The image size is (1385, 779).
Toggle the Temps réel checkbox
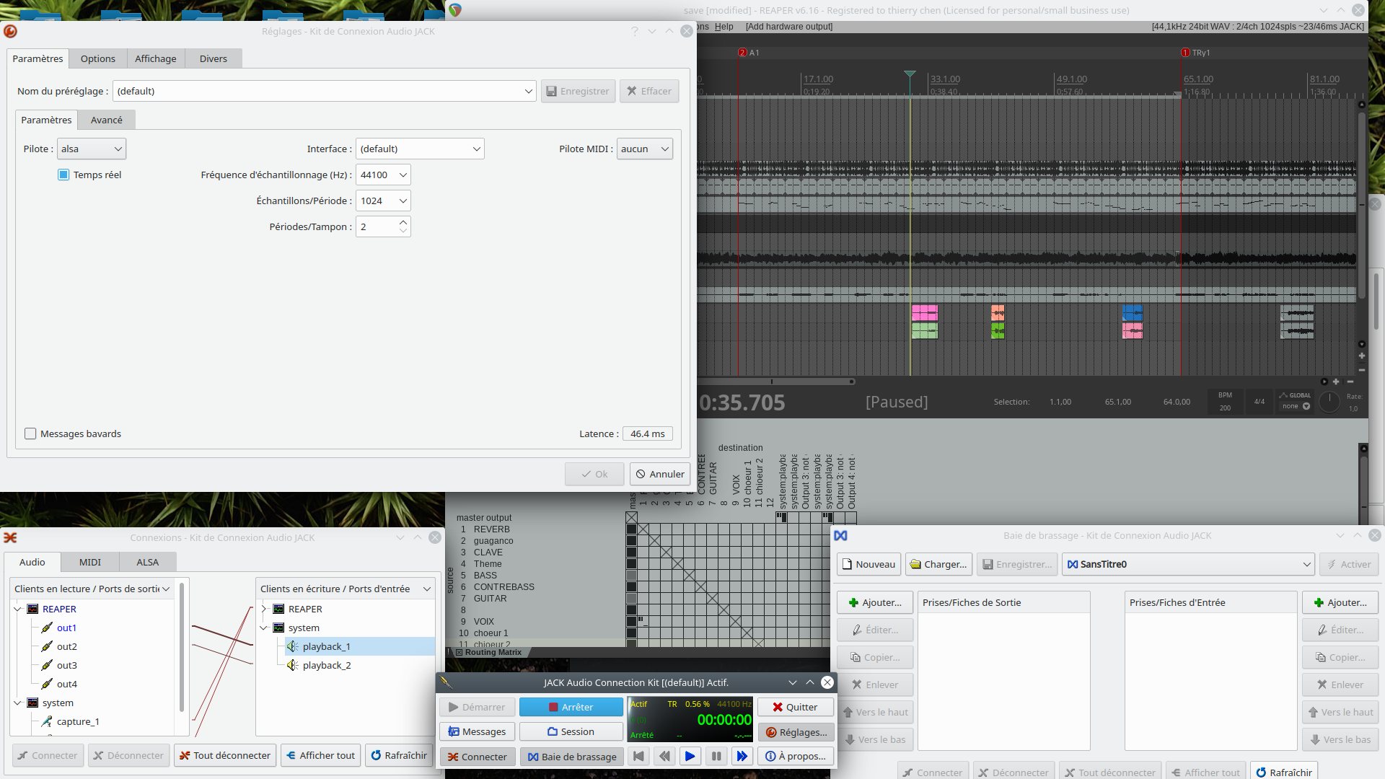(63, 175)
